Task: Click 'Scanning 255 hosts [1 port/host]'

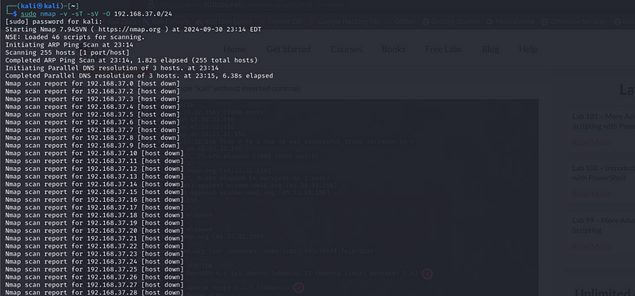Action: 67,52
